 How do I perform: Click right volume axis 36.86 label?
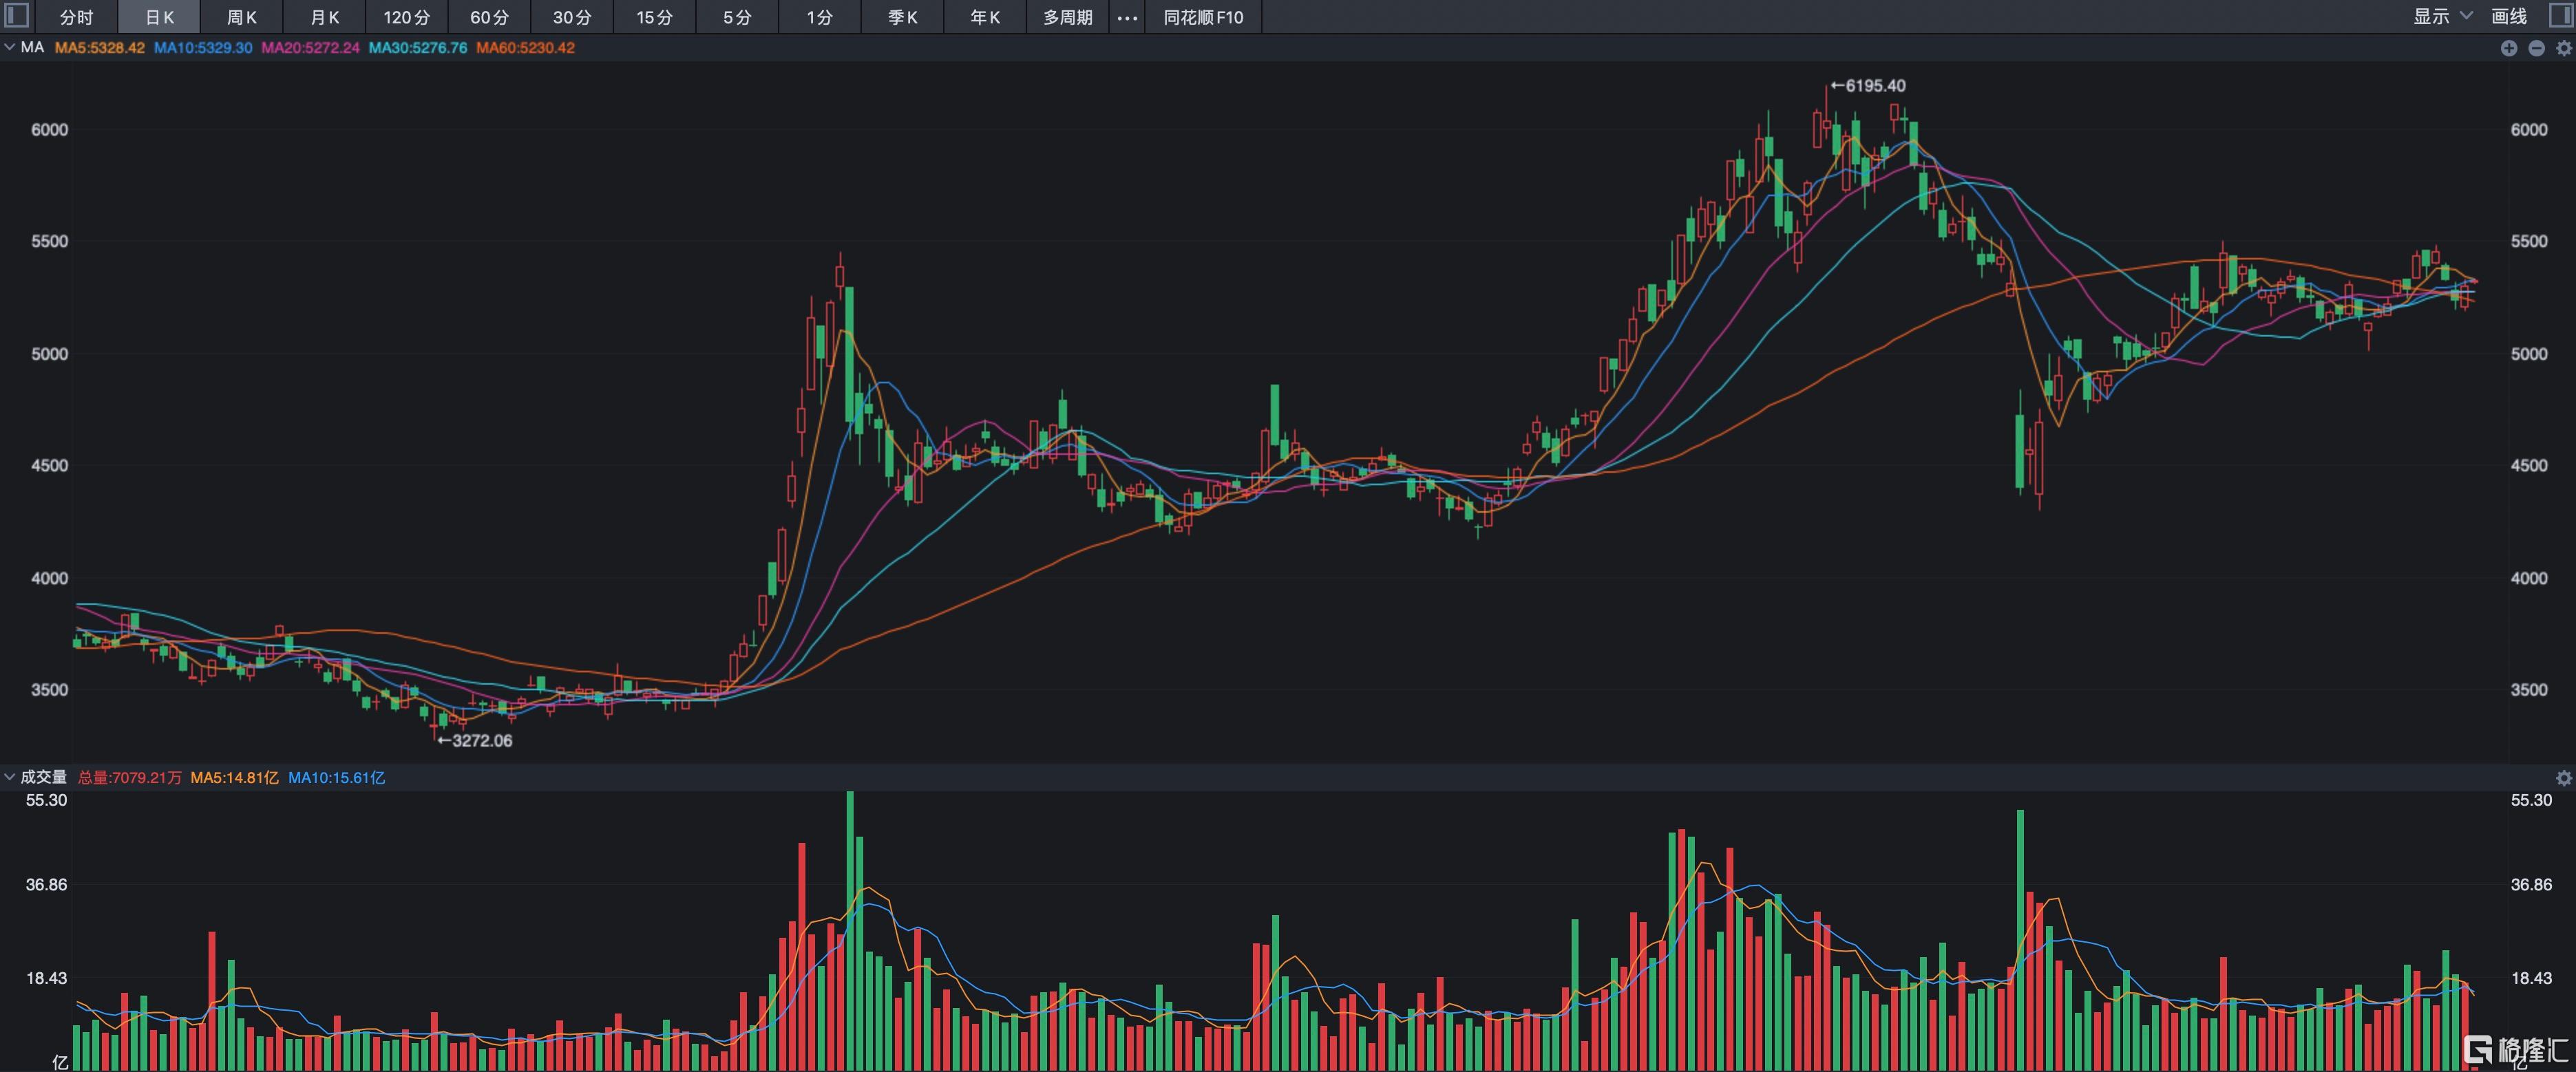coord(2531,885)
